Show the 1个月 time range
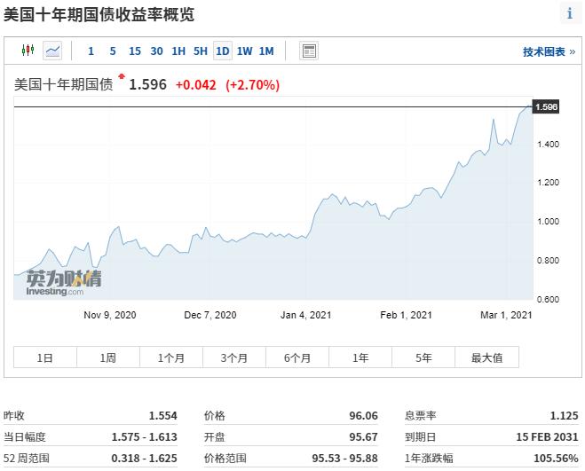 pyautogui.click(x=171, y=357)
